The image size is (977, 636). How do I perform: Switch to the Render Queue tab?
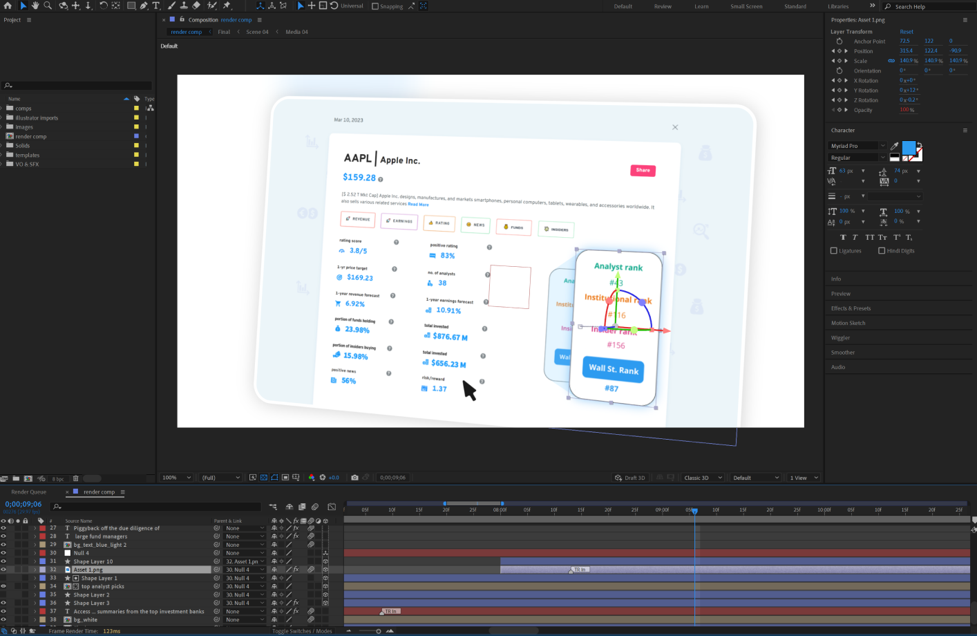(x=29, y=492)
